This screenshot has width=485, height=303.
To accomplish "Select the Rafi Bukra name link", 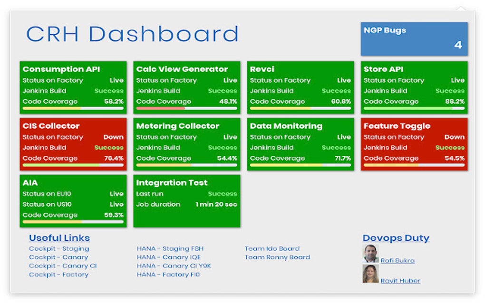I will [398, 260].
